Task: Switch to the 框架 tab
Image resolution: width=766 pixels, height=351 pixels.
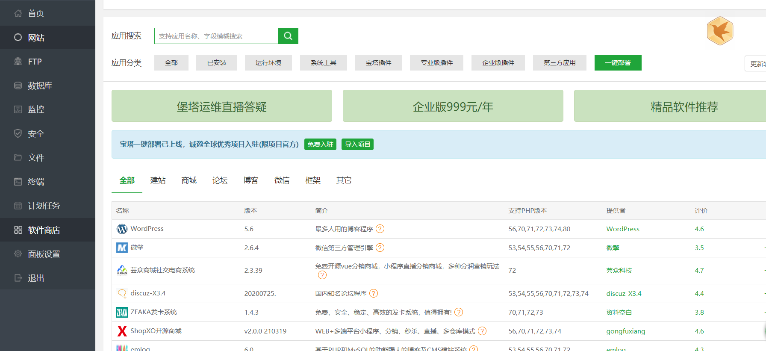Action: (313, 180)
